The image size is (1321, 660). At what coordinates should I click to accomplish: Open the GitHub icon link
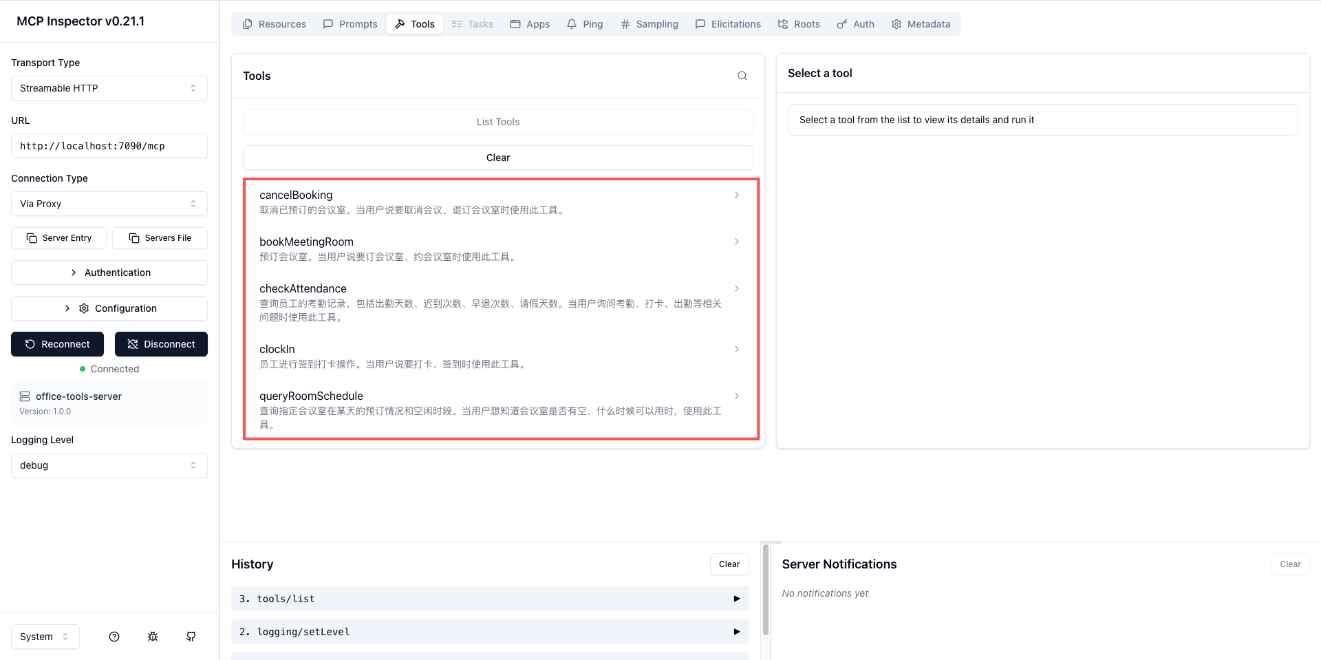[191, 637]
